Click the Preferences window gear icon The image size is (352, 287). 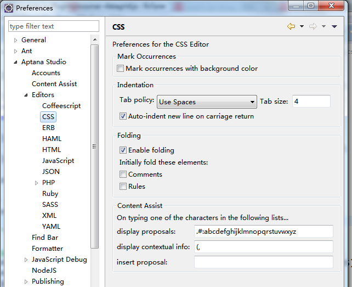9,8
